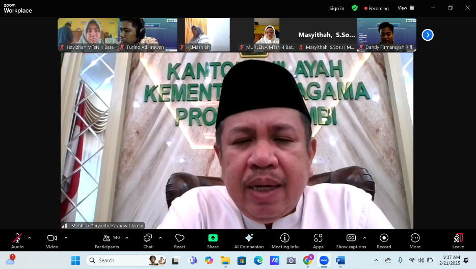The image size is (476, 269).
Task: Open Meeting info
Action: pyautogui.click(x=285, y=241)
